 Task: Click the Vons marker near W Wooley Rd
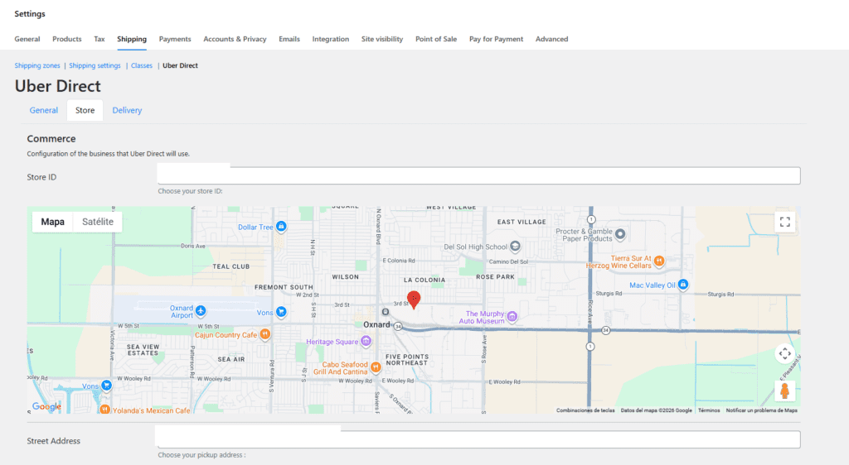106,385
